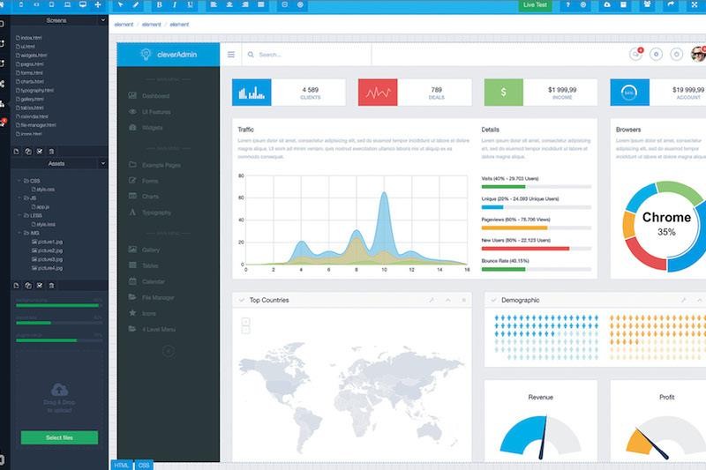This screenshot has height=470, width=706.
Task: Select picture1.jpg in Assets
Action: pos(48,242)
